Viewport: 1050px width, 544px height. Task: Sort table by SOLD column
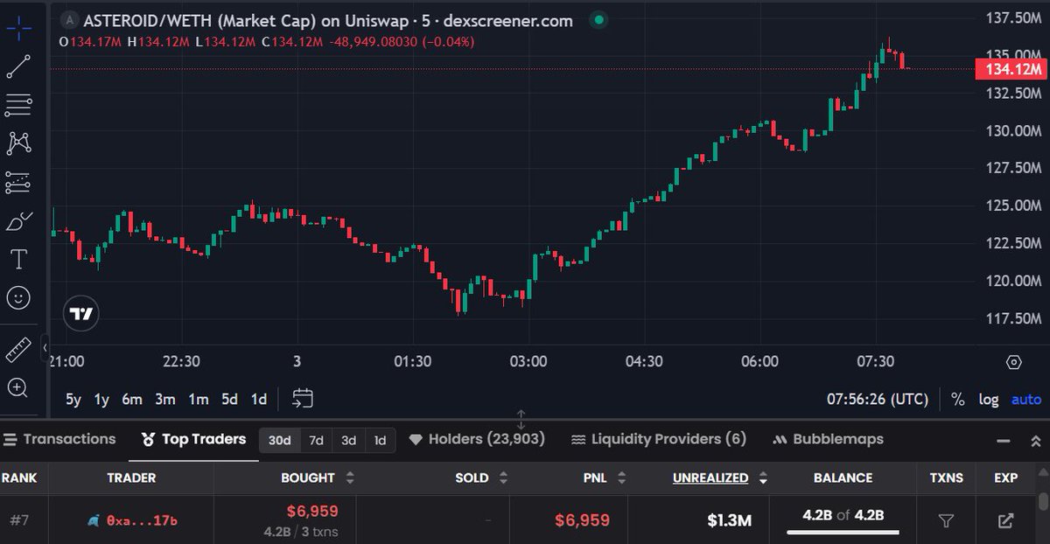click(479, 478)
